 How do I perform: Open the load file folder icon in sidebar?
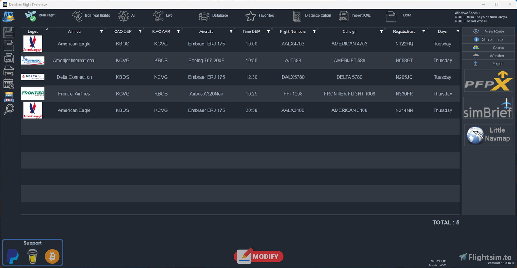8,45
